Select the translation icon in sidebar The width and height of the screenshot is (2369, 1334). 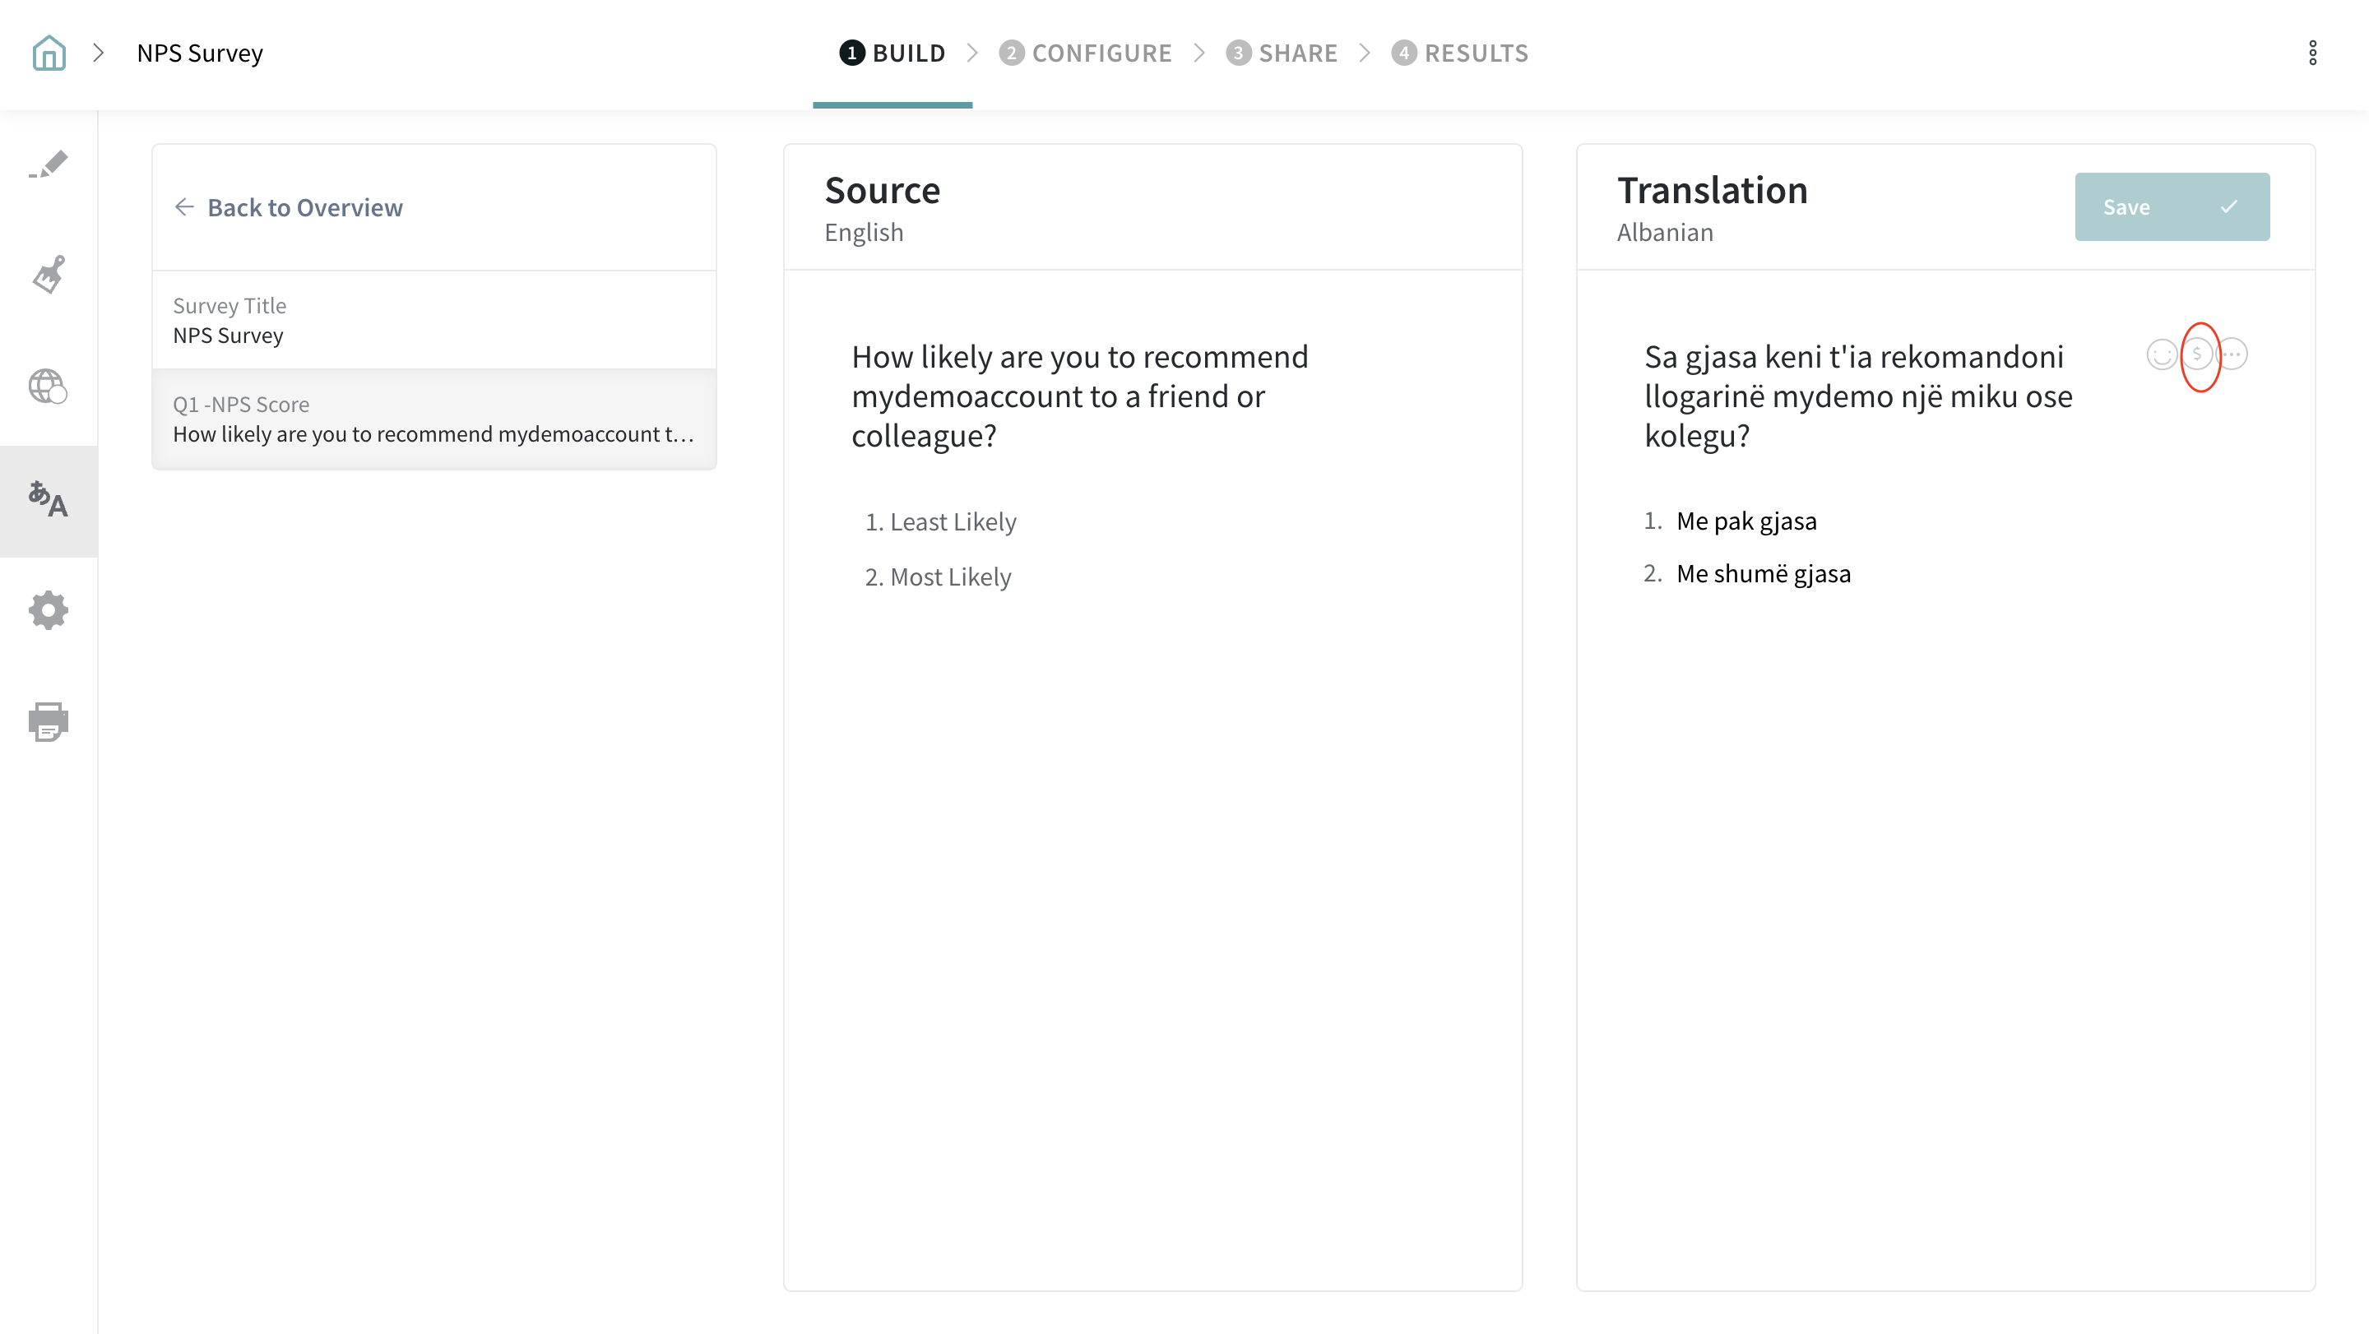49,501
